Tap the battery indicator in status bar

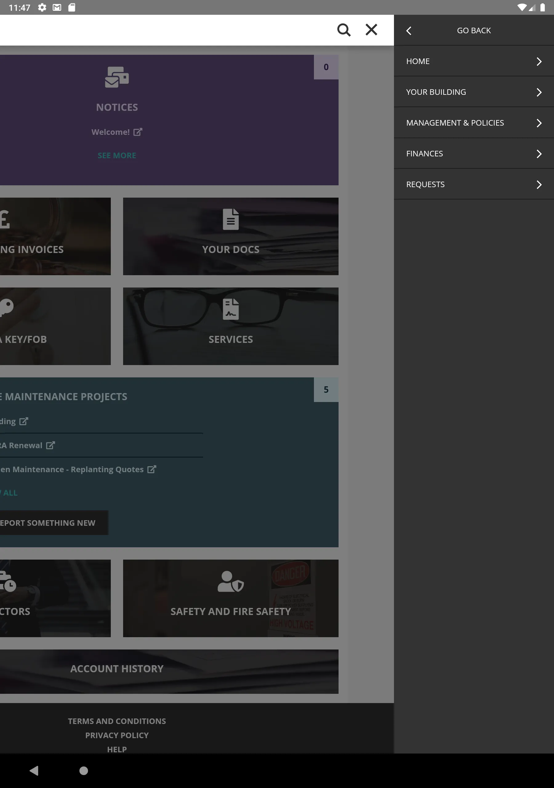pyautogui.click(x=543, y=8)
